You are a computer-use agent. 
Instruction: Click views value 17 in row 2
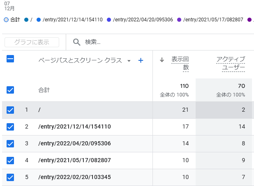(185, 126)
